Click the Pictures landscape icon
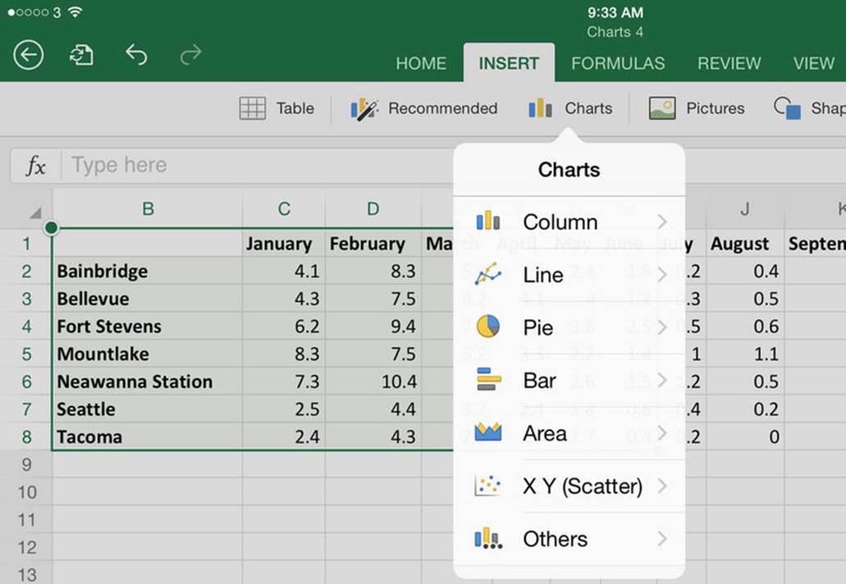This screenshot has height=584, width=846. click(x=662, y=108)
